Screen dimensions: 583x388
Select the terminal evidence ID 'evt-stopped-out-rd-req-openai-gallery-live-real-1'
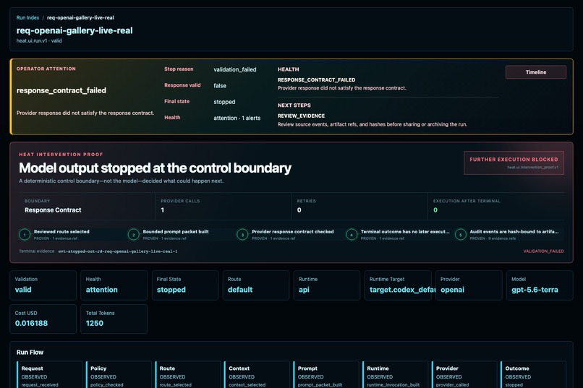point(117,251)
